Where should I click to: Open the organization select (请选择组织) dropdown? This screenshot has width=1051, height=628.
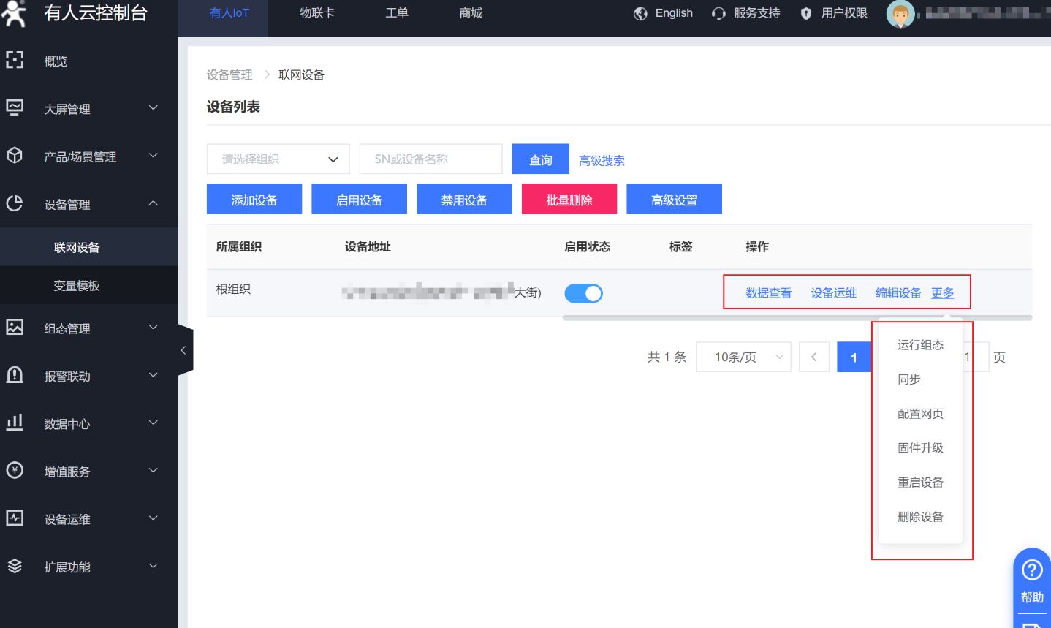pyautogui.click(x=278, y=159)
